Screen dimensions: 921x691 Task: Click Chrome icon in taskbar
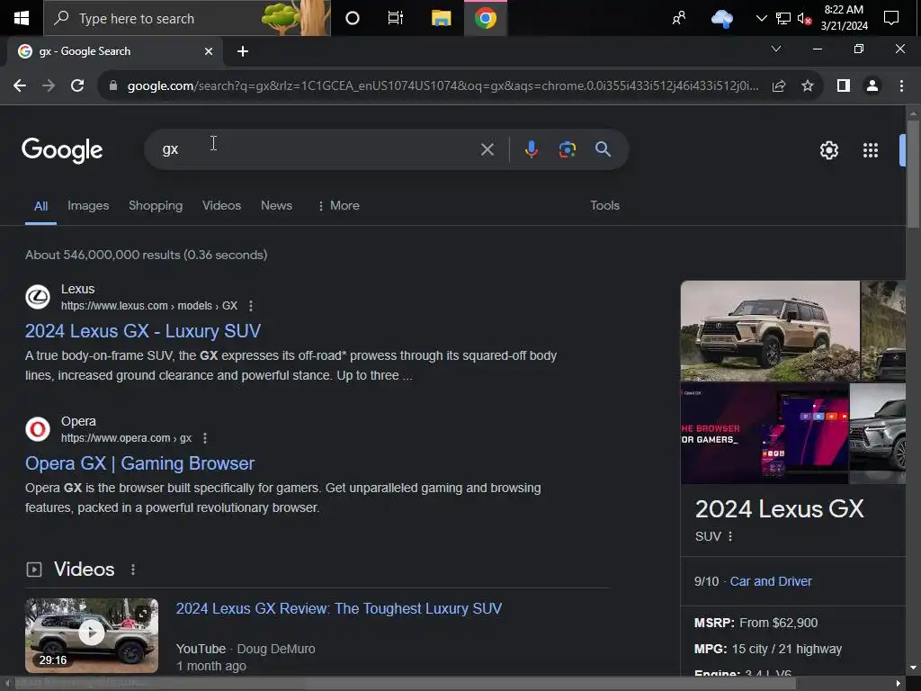[485, 18]
